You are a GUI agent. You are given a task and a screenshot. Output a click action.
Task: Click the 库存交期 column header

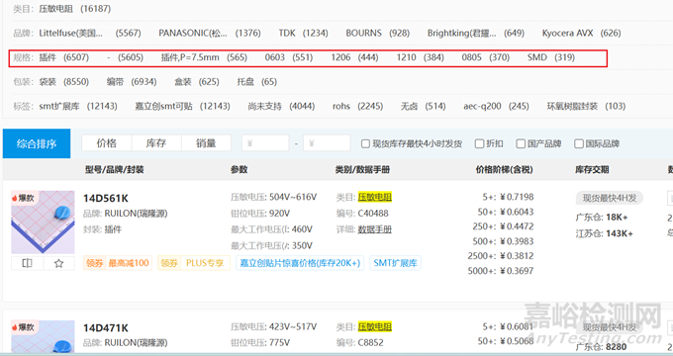pos(592,170)
